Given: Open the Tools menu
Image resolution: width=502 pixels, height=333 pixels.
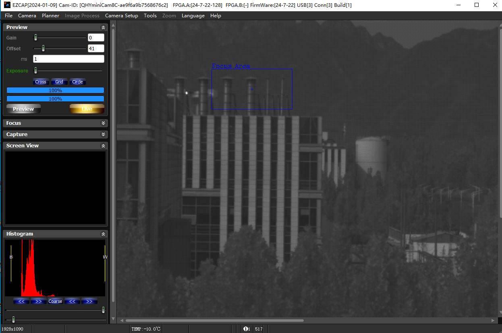Looking at the screenshot, I should 150,16.
